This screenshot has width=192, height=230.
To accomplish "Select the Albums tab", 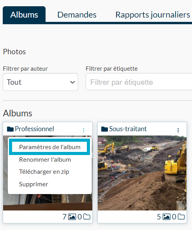I will (24, 15).
